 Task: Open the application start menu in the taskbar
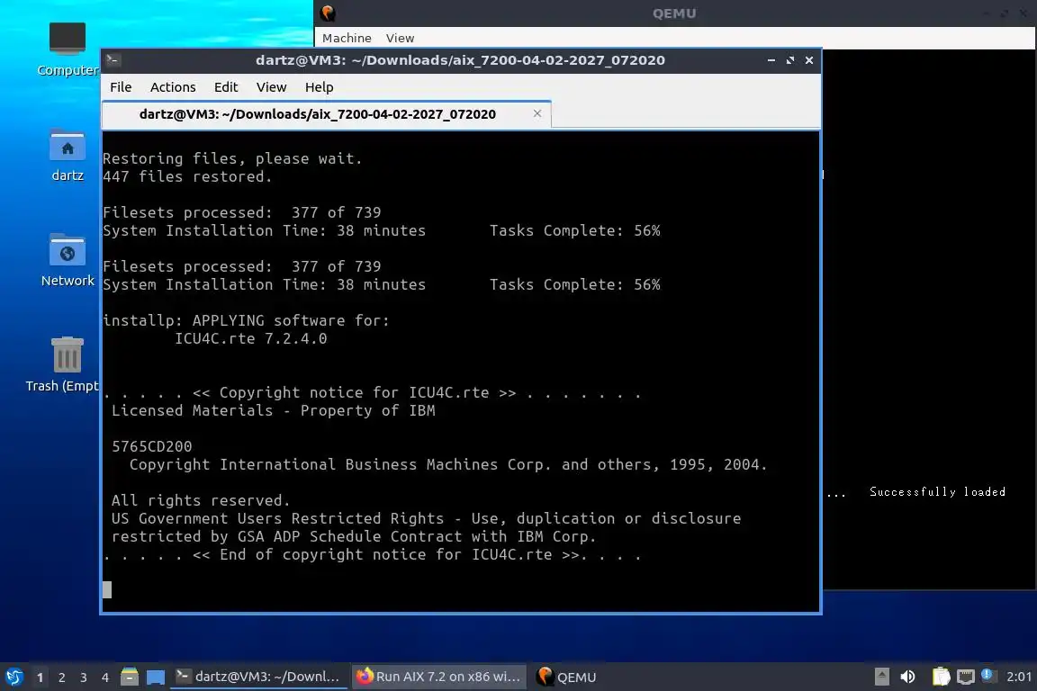(x=14, y=677)
